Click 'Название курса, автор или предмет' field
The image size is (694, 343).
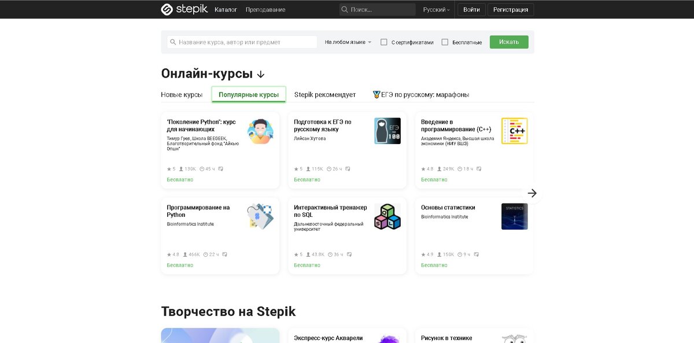[242, 42]
